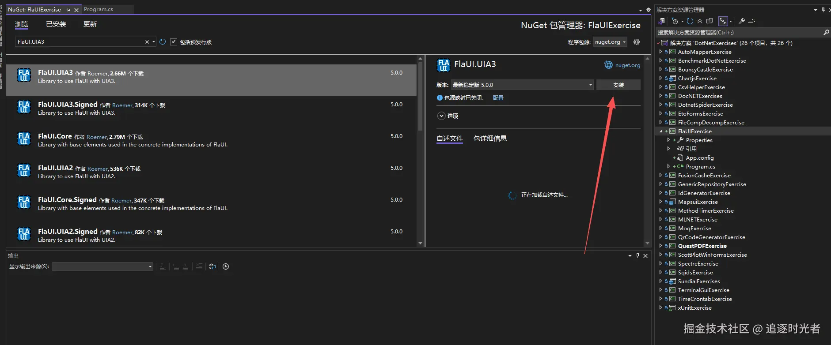
Task: Pin the NuGet: FlaUIExercise tab
Action: point(68,10)
